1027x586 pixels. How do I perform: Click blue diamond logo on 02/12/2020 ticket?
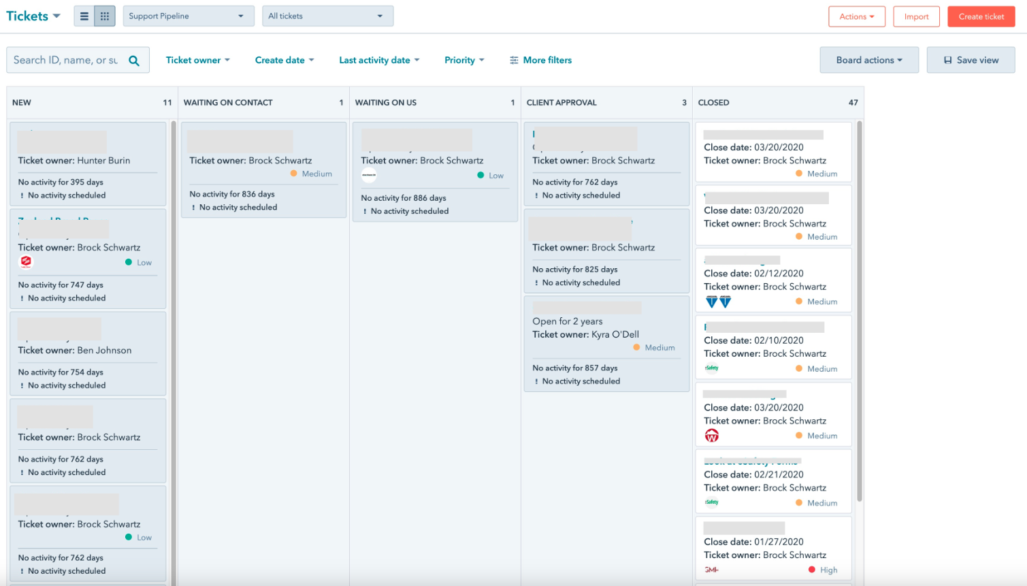click(x=718, y=302)
